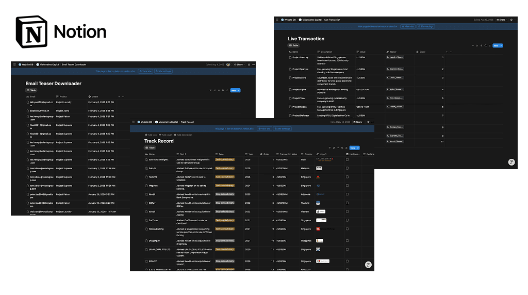Screen dimensions: 528x295
Task: Click help button in Live Transaction window corner
Action: pyautogui.click(x=511, y=162)
